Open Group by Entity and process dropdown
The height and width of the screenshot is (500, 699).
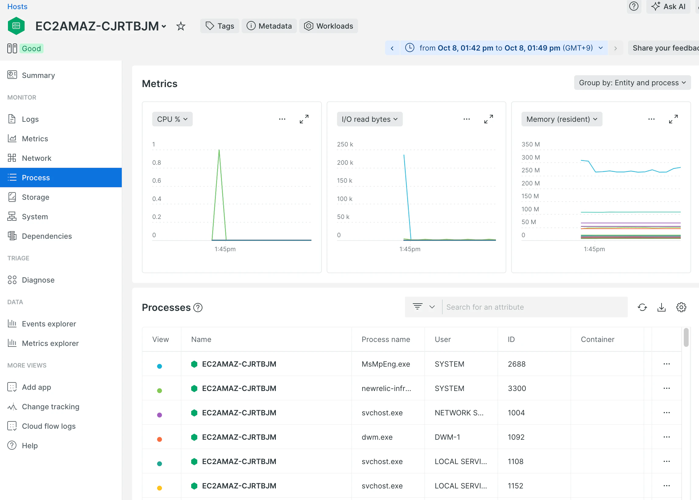coord(632,83)
